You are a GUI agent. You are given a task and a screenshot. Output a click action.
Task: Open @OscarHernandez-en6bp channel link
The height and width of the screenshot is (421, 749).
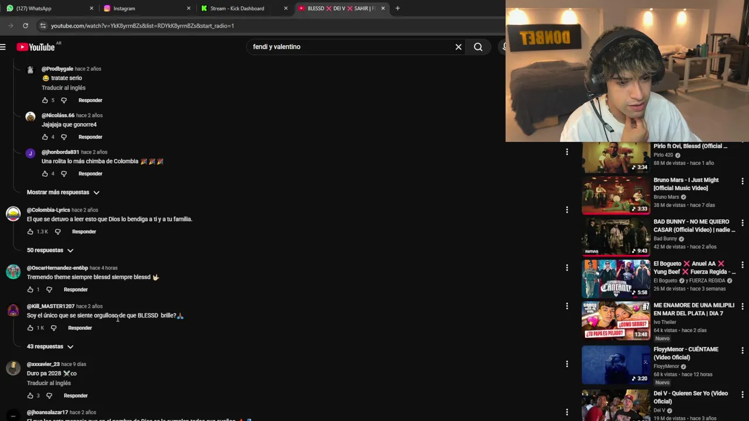pos(57,268)
